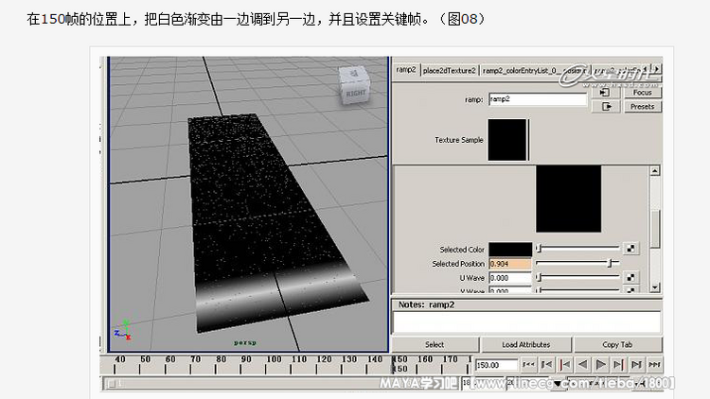Click the persp camera label in viewport
The height and width of the screenshot is (399, 710).
pyautogui.click(x=245, y=343)
